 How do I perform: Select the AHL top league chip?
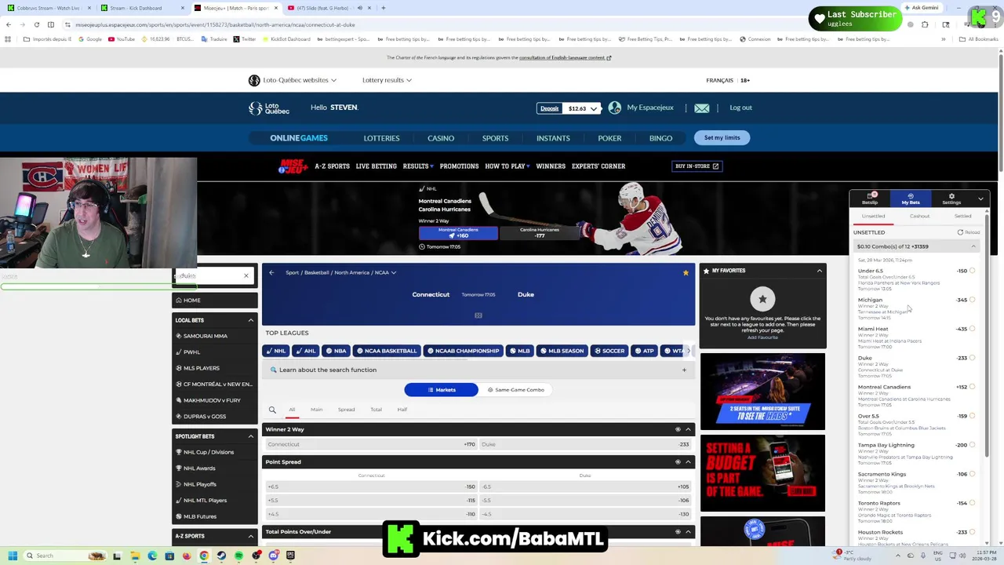pyautogui.click(x=305, y=351)
